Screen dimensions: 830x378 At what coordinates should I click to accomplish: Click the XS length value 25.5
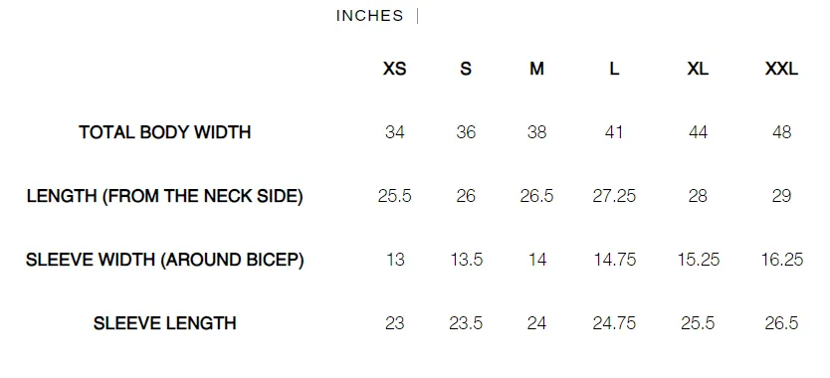tap(394, 196)
